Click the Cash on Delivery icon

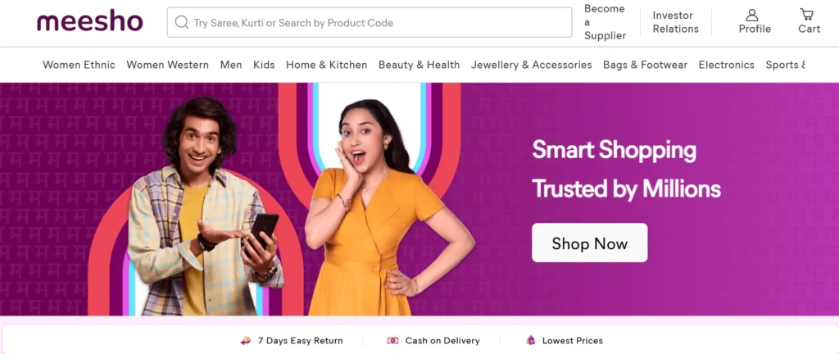pos(392,340)
